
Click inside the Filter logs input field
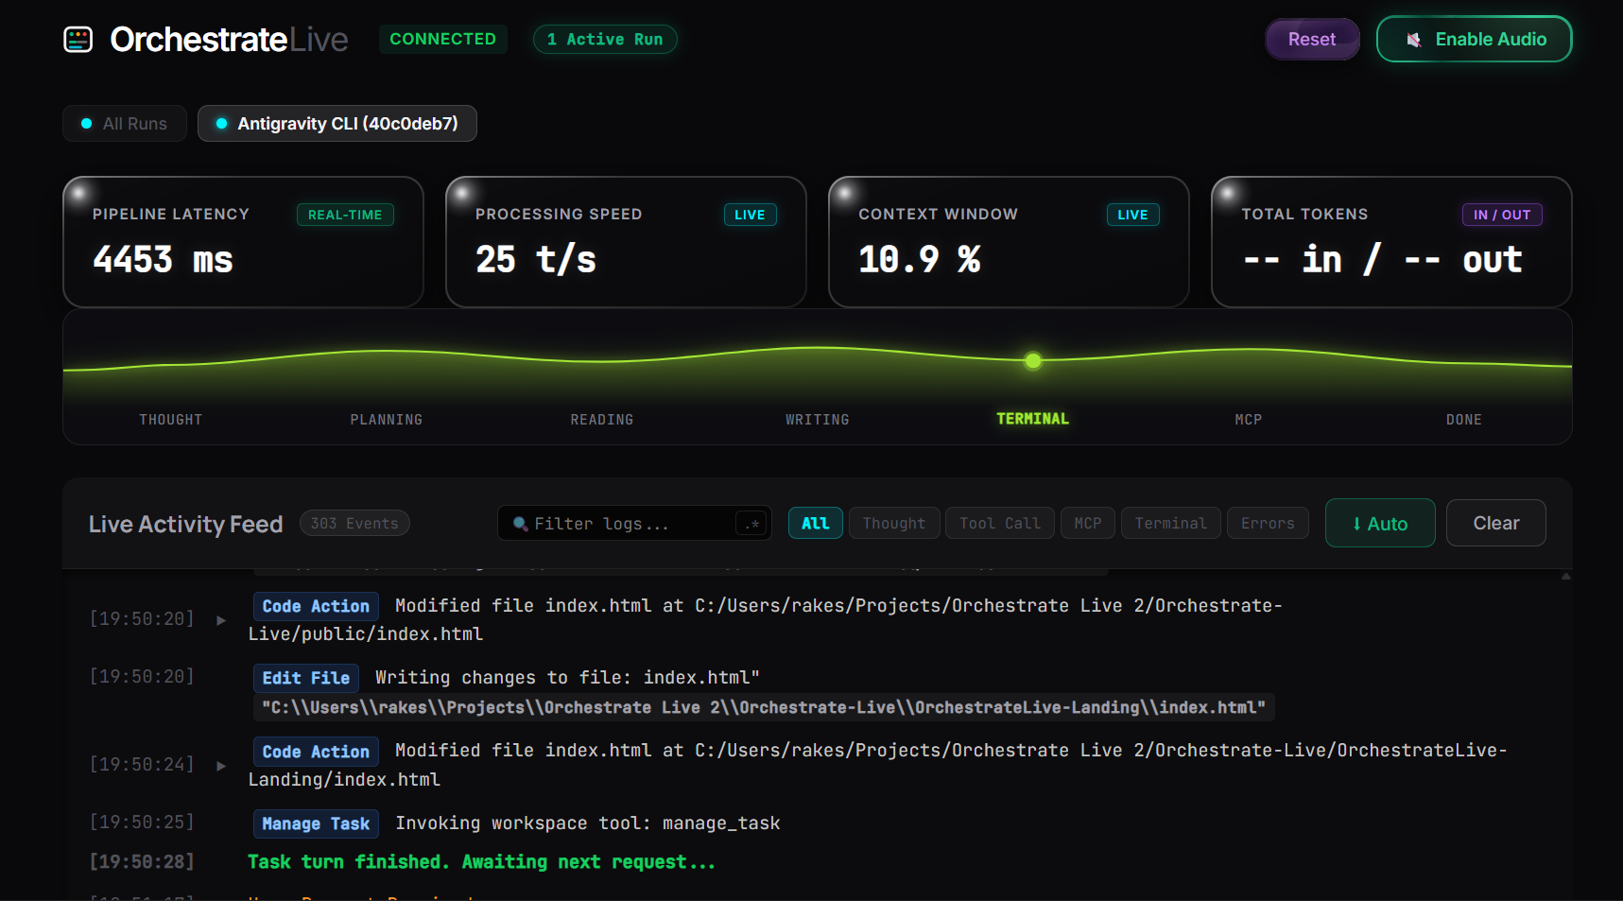click(x=633, y=523)
